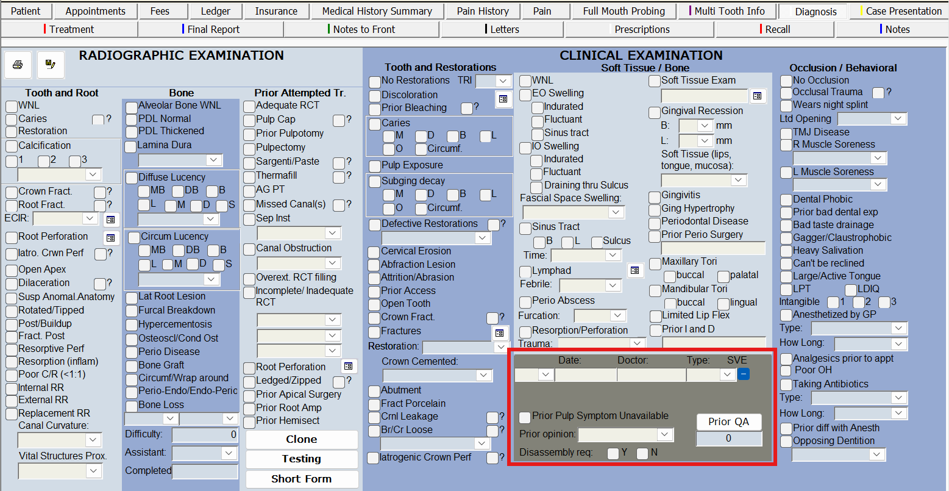Click the printer icon above Tooth and Root
This screenshot has width=949, height=491.
point(18,65)
